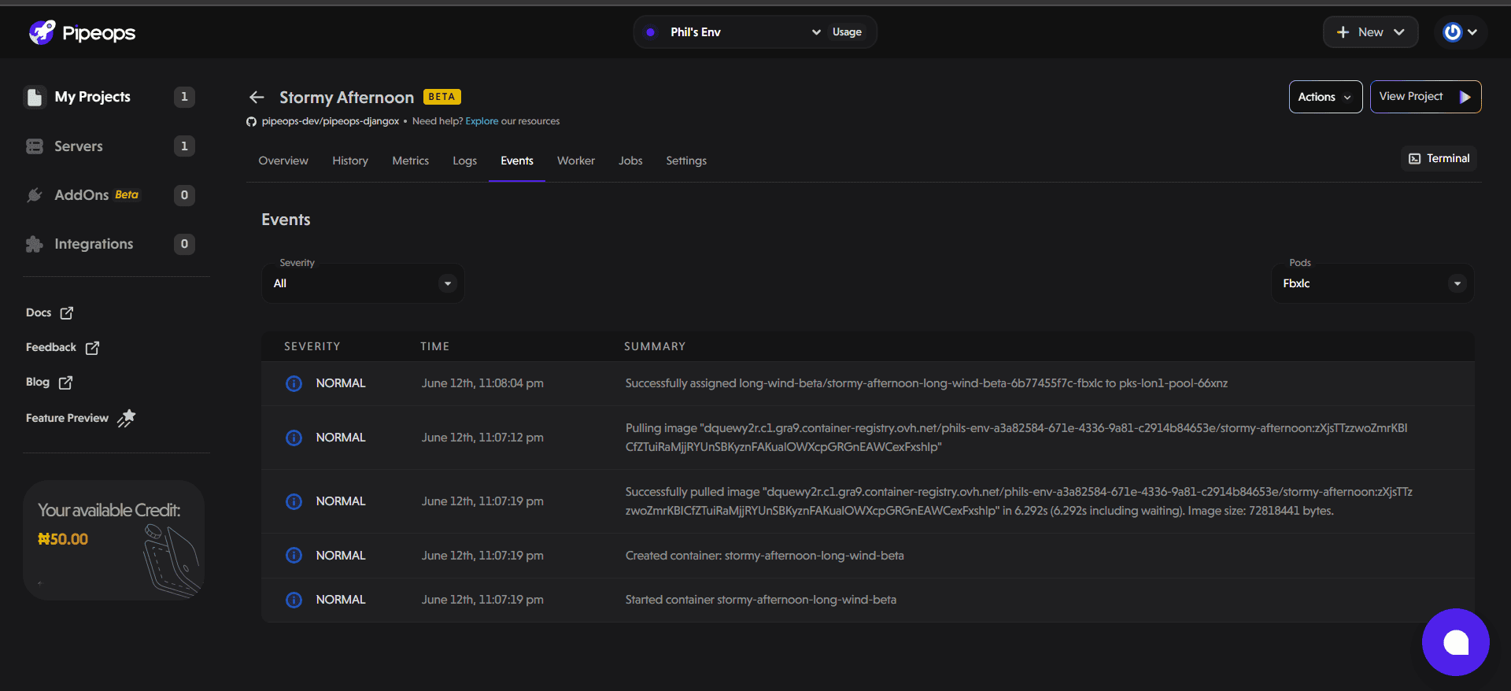The image size is (1511, 691).
Task: Open AddOns Beta in sidebar
Action: click(109, 195)
